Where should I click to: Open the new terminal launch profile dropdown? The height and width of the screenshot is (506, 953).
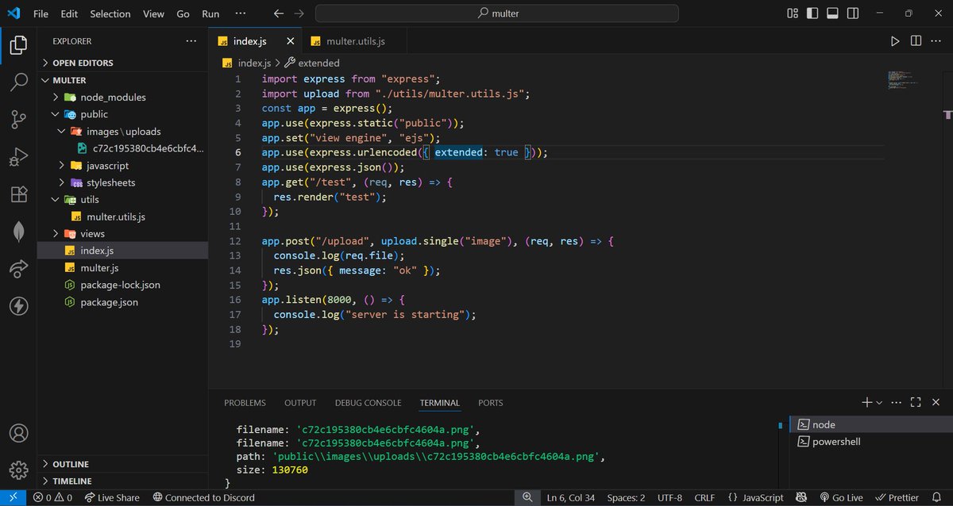[x=880, y=403]
